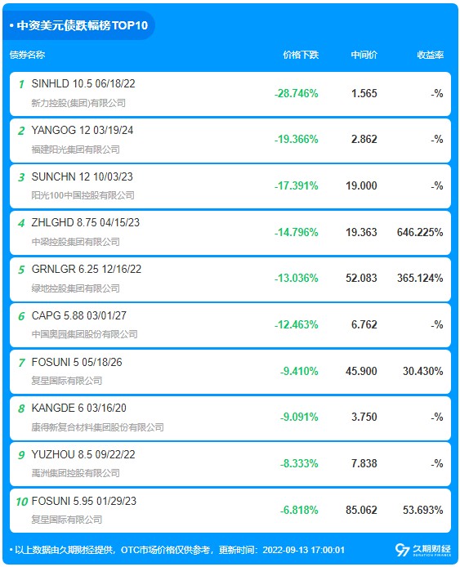Click the KANGDE 6 03/16/20 row
This screenshot has height=567, width=460.
230,418
